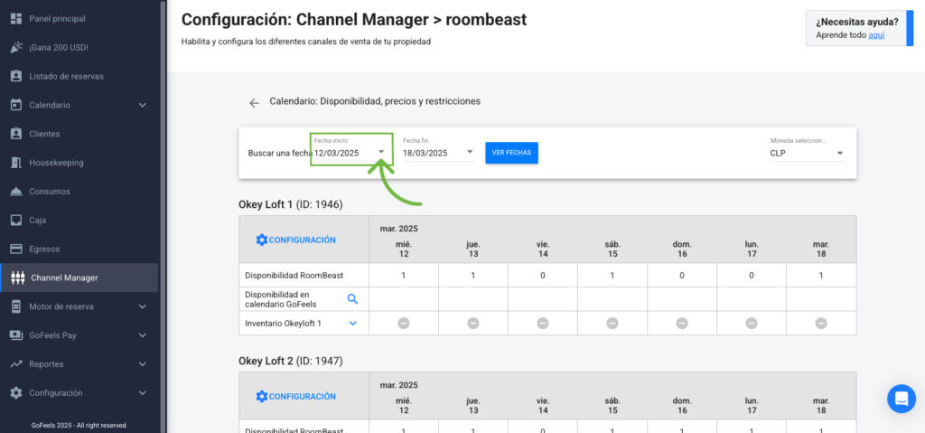Viewport: 925px width, 433px height.
Task: Click the VER FECHAS button
Action: point(511,153)
